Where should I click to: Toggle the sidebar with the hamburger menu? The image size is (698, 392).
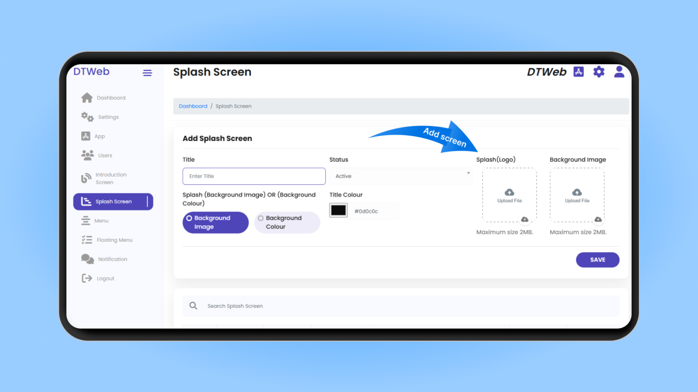click(147, 73)
